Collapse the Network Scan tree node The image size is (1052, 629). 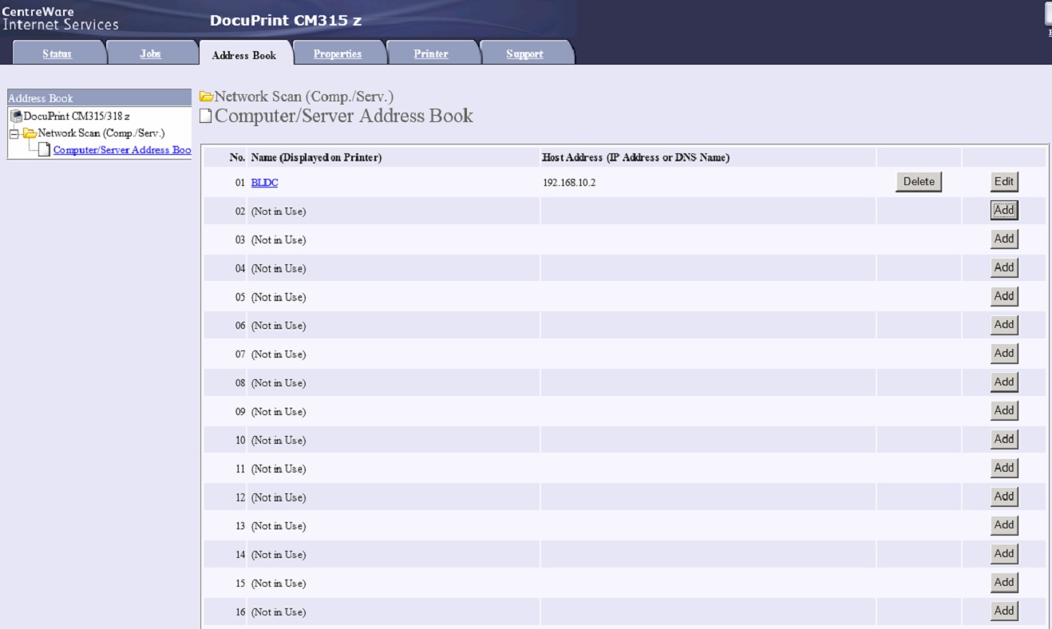tap(14, 133)
